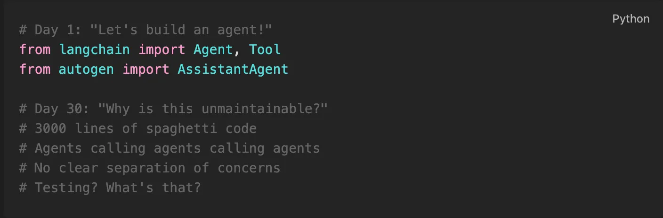The height and width of the screenshot is (218, 663).
Task: Click the Agent class name before Tool
Action: pos(213,49)
